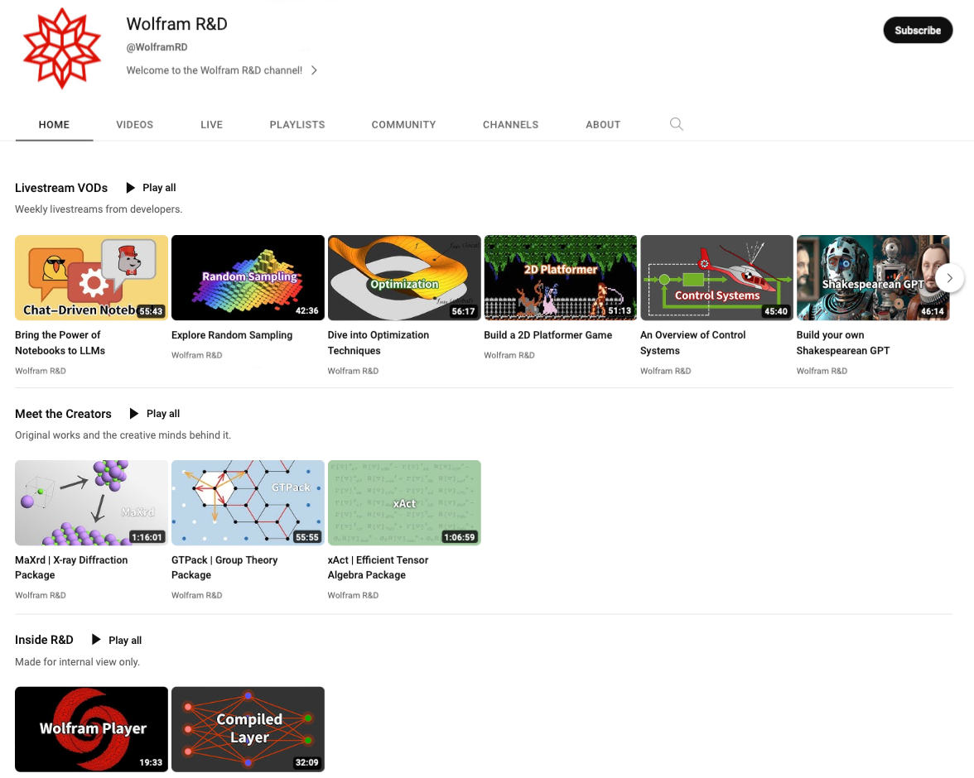
Task: Click Wolfram R&D author under xAct video
Action: click(x=353, y=595)
